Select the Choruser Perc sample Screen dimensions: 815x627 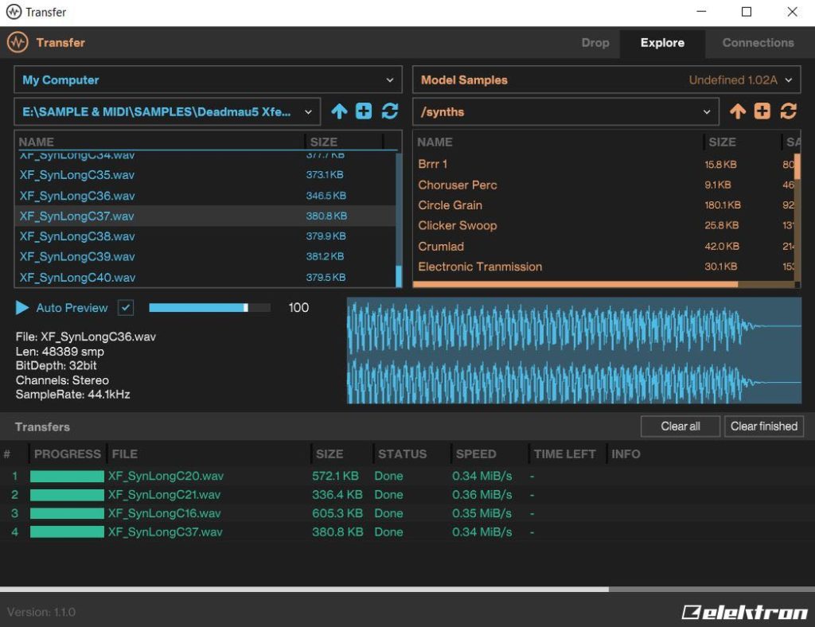point(604,185)
